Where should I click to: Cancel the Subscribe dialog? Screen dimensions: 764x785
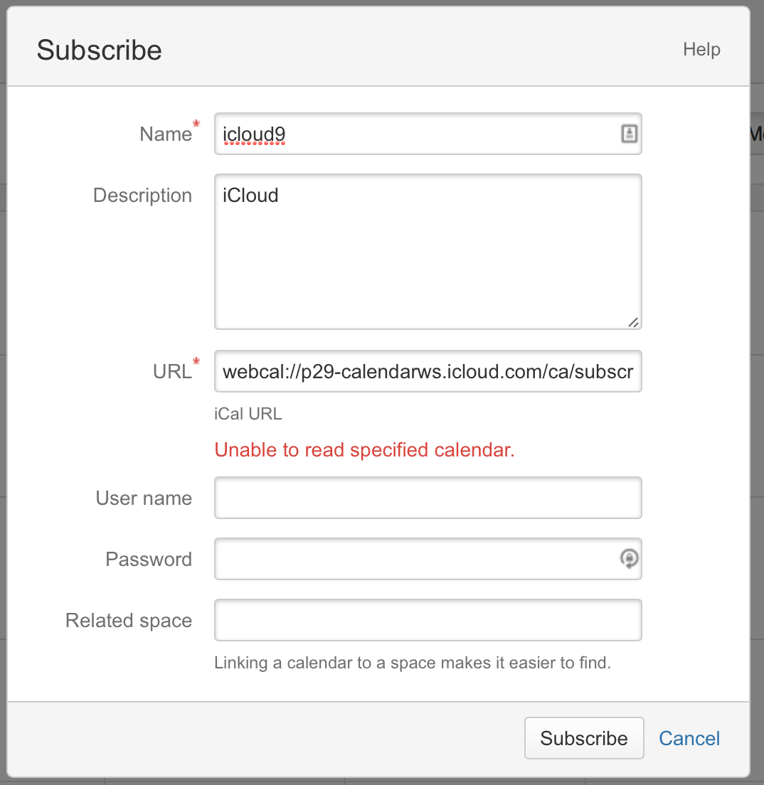coord(689,739)
